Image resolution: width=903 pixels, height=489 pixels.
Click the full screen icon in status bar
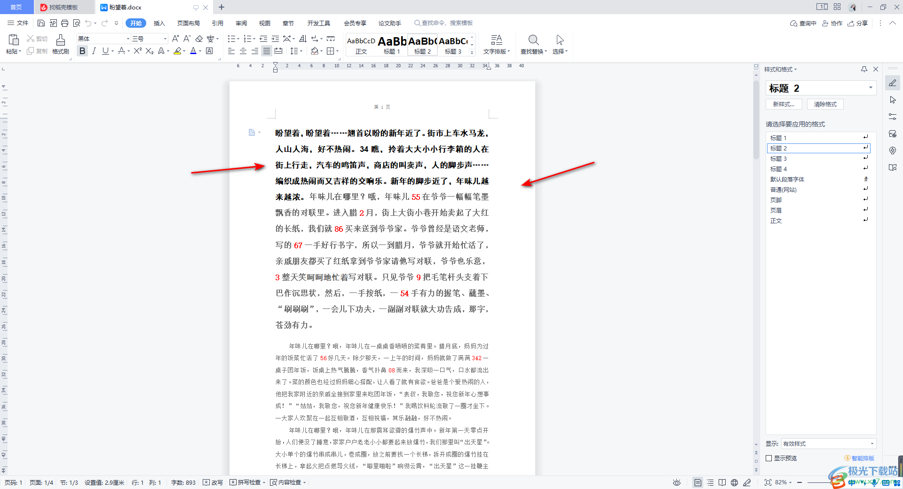tap(768, 482)
